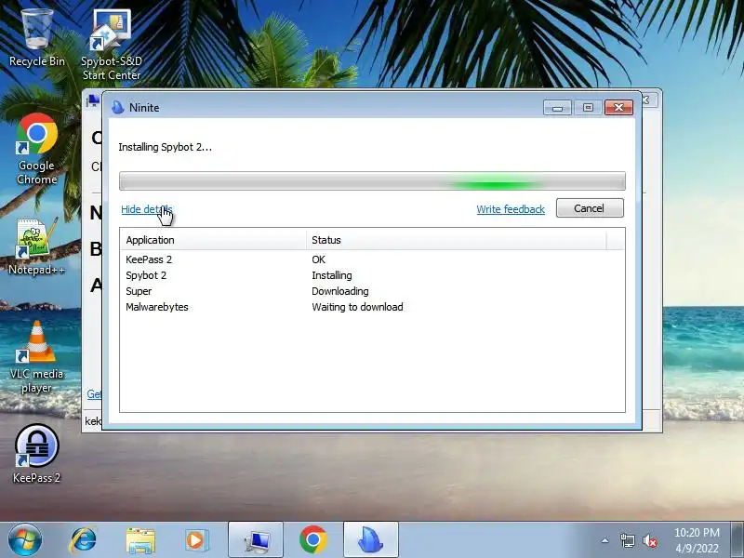Select the Spybot 2 row
Viewport: 744px width, 558px height.
(x=372, y=275)
